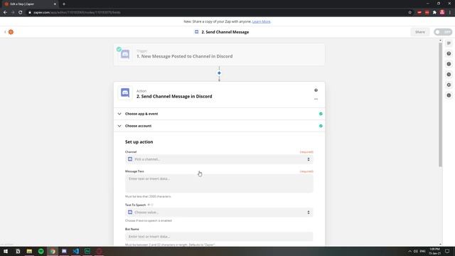The height and width of the screenshot is (256, 455).
Task: Click the Send Channel Message title in top bar
Action: point(225,32)
